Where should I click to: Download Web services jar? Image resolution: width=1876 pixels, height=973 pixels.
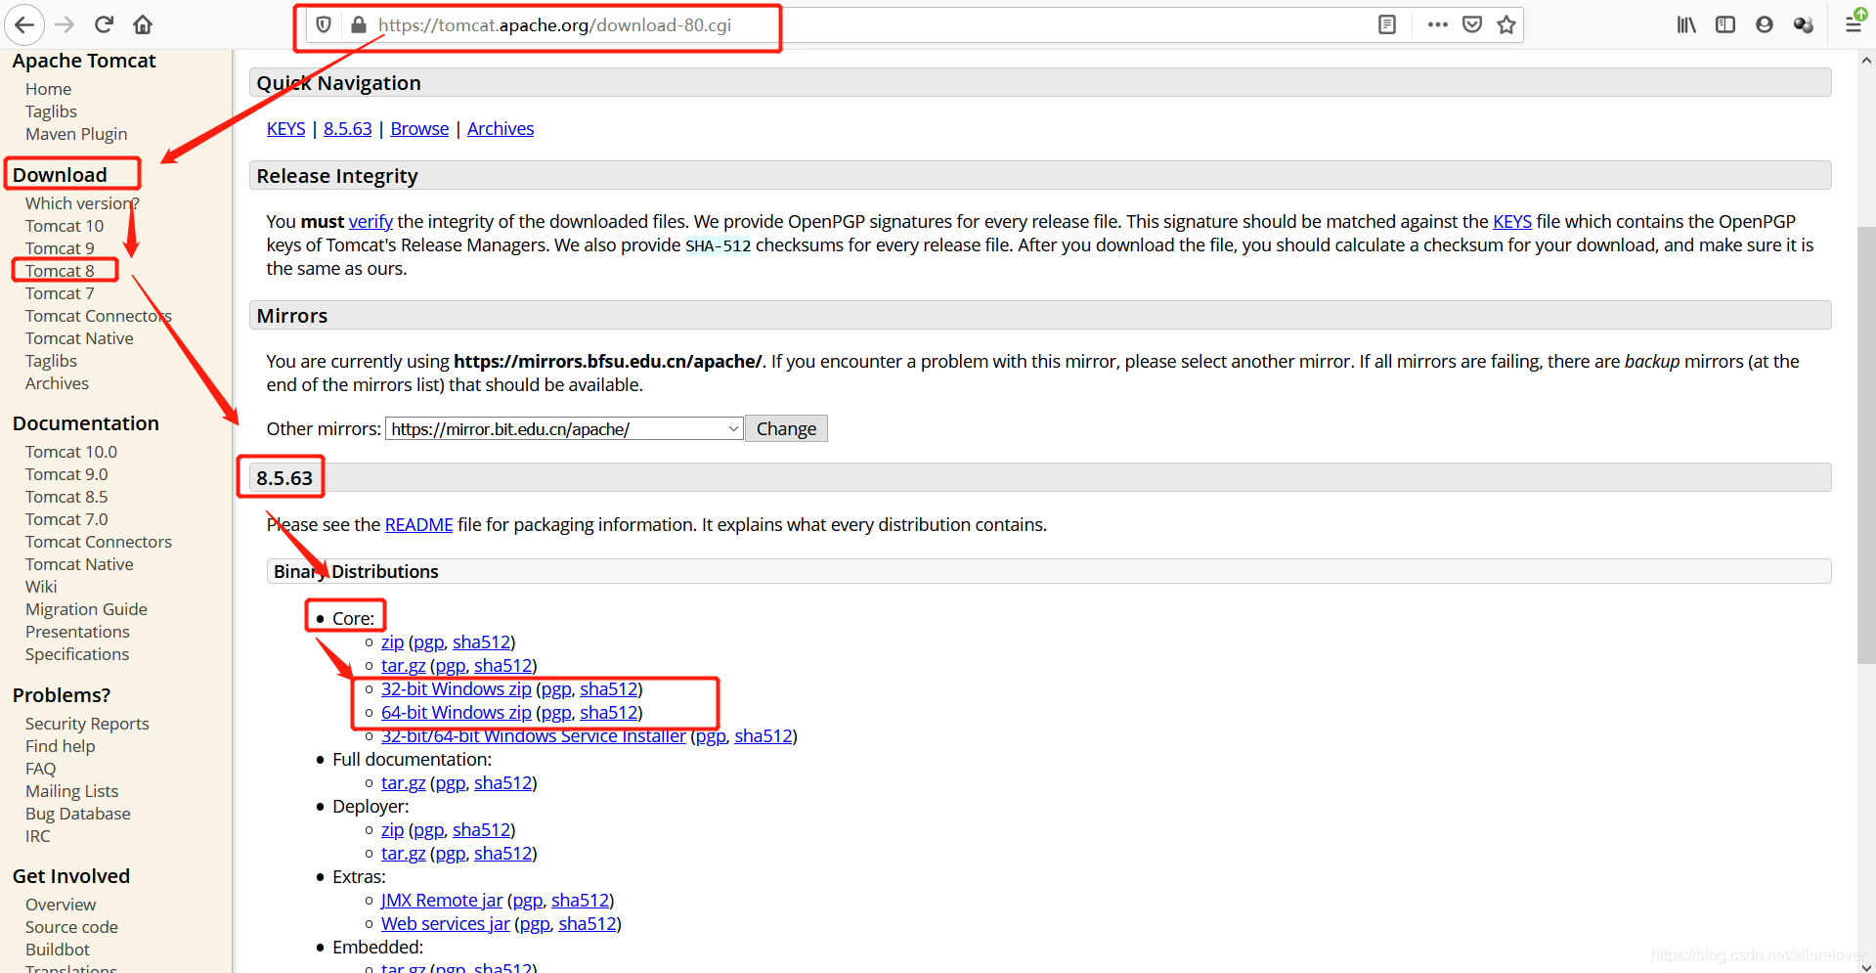(446, 924)
